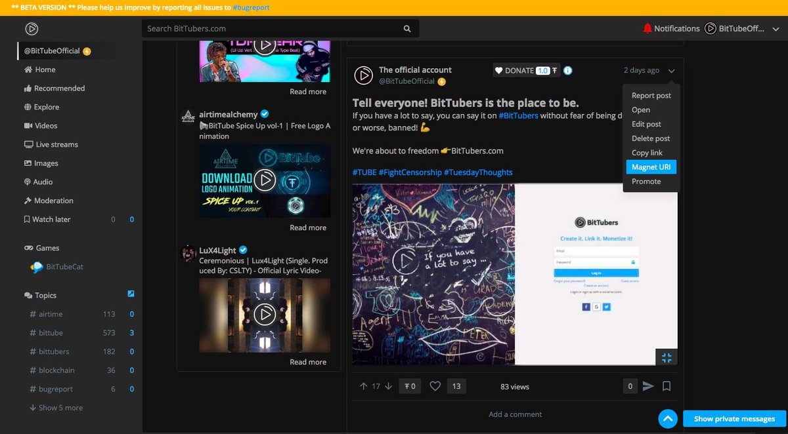Go to Home in sidebar
The image size is (788, 434).
(x=39, y=69)
